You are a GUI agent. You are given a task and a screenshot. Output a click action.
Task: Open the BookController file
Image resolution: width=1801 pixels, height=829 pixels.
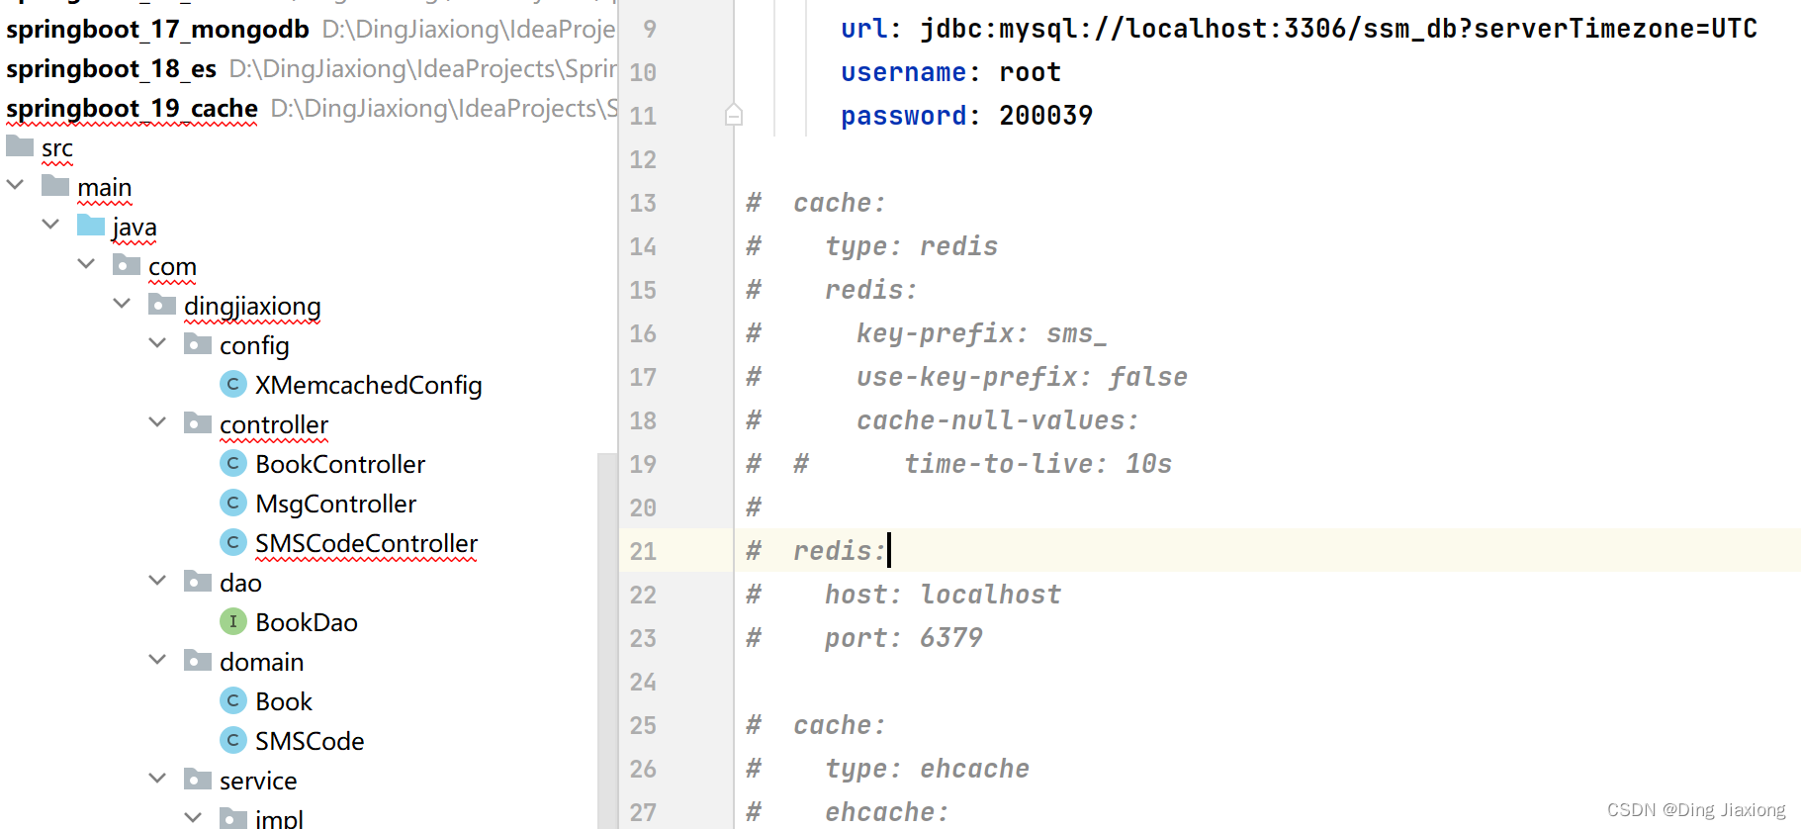340,464
